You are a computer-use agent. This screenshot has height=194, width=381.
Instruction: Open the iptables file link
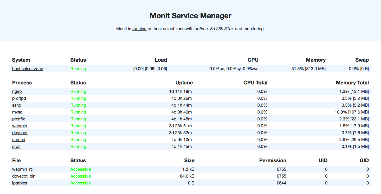[20, 183]
